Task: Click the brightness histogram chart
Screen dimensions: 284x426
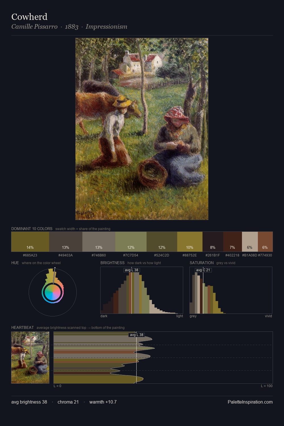Action: tap(142, 290)
